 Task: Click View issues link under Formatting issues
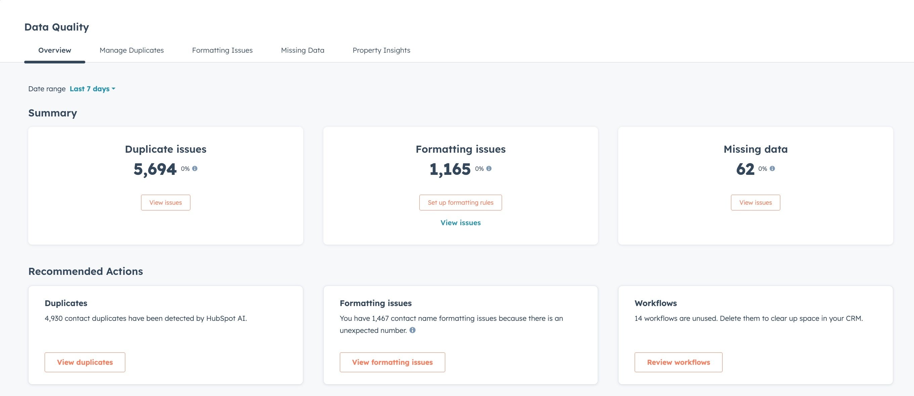pyautogui.click(x=460, y=222)
